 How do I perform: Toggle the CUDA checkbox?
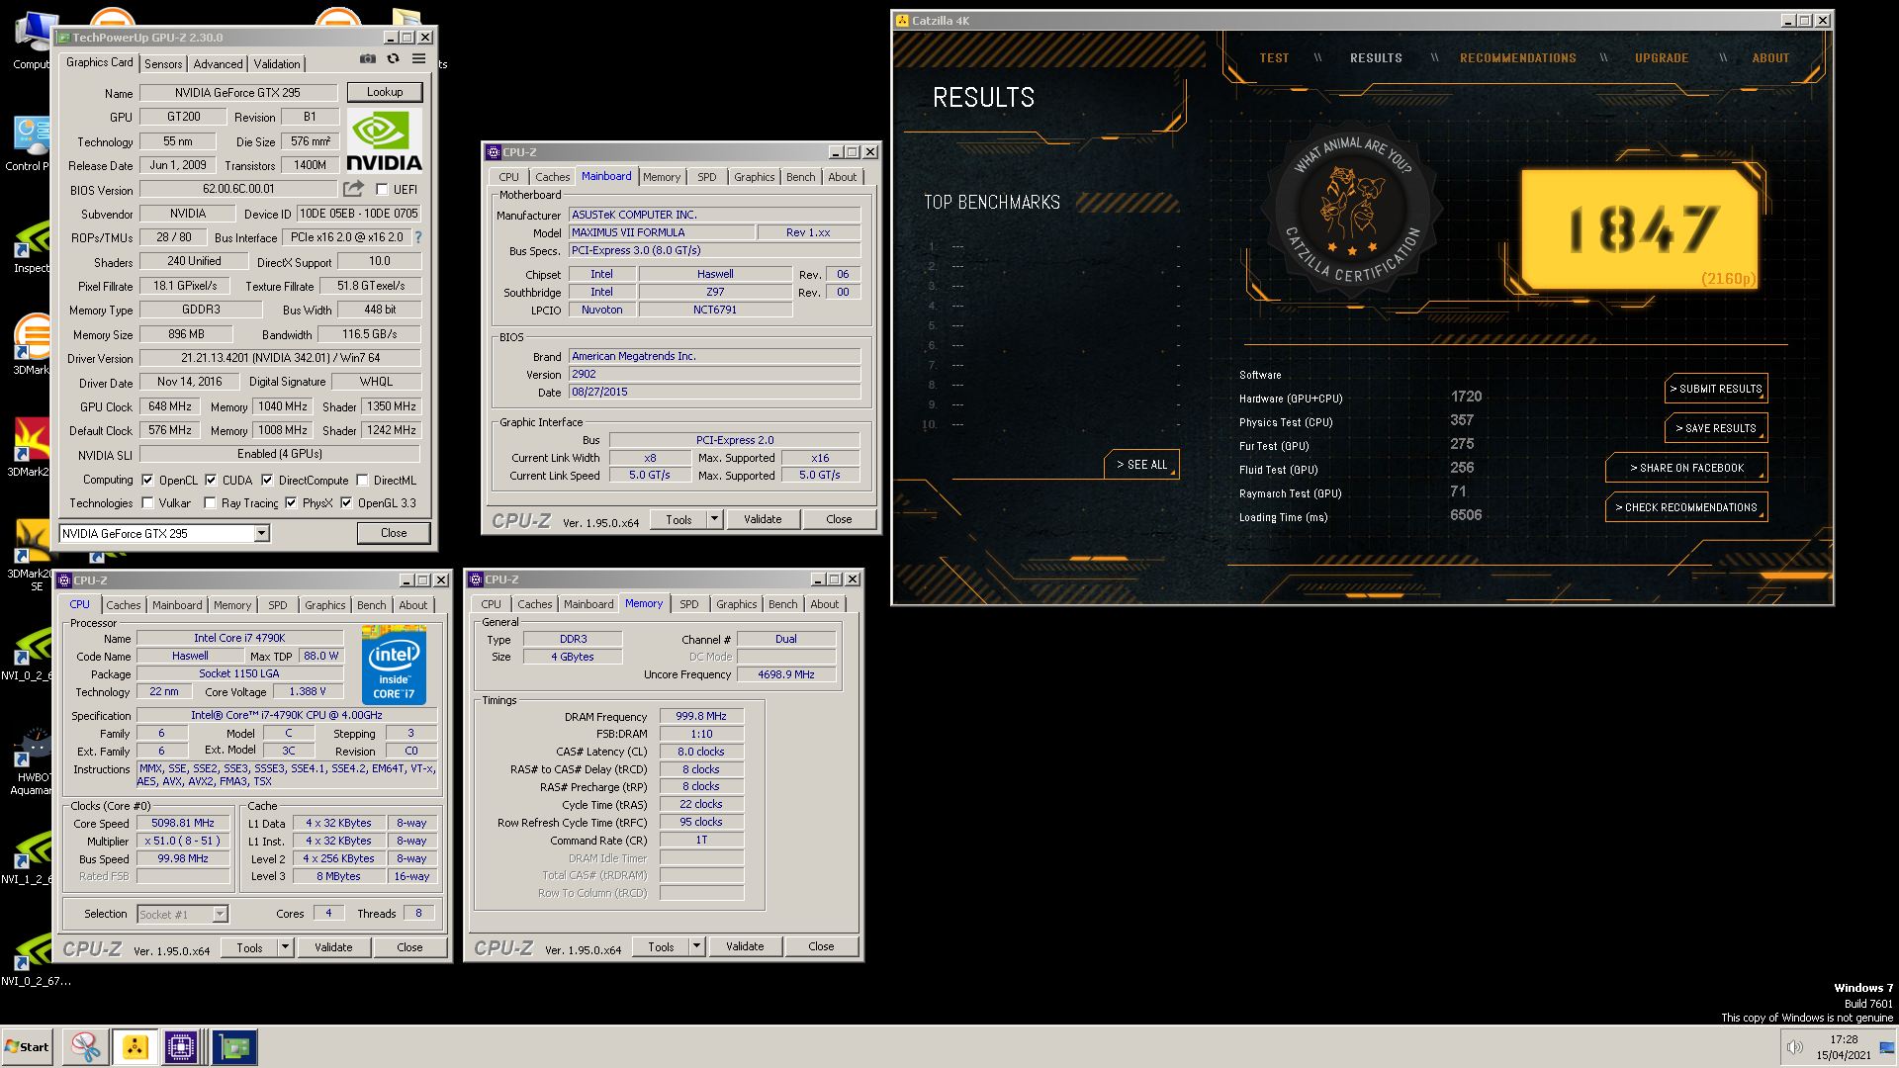tap(211, 481)
